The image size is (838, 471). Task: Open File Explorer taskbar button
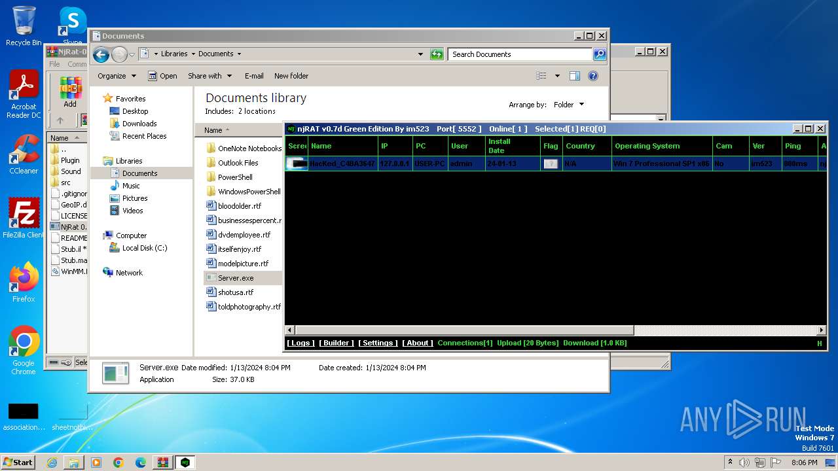pos(74,462)
